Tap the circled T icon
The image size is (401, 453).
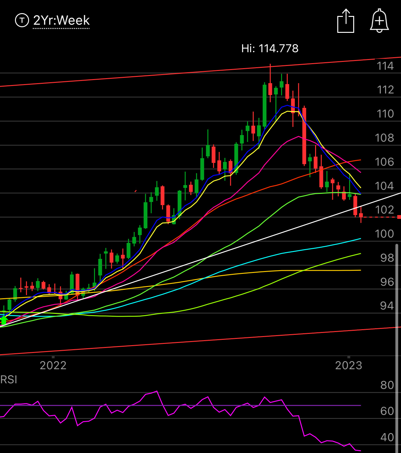tap(22, 21)
